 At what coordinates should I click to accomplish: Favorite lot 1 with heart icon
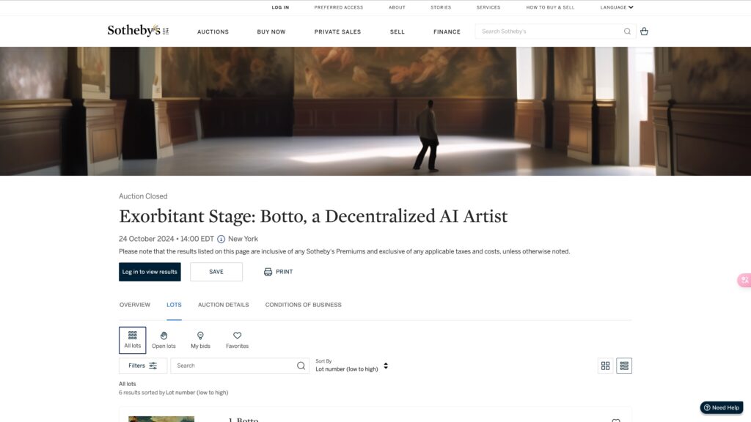(x=616, y=420)
